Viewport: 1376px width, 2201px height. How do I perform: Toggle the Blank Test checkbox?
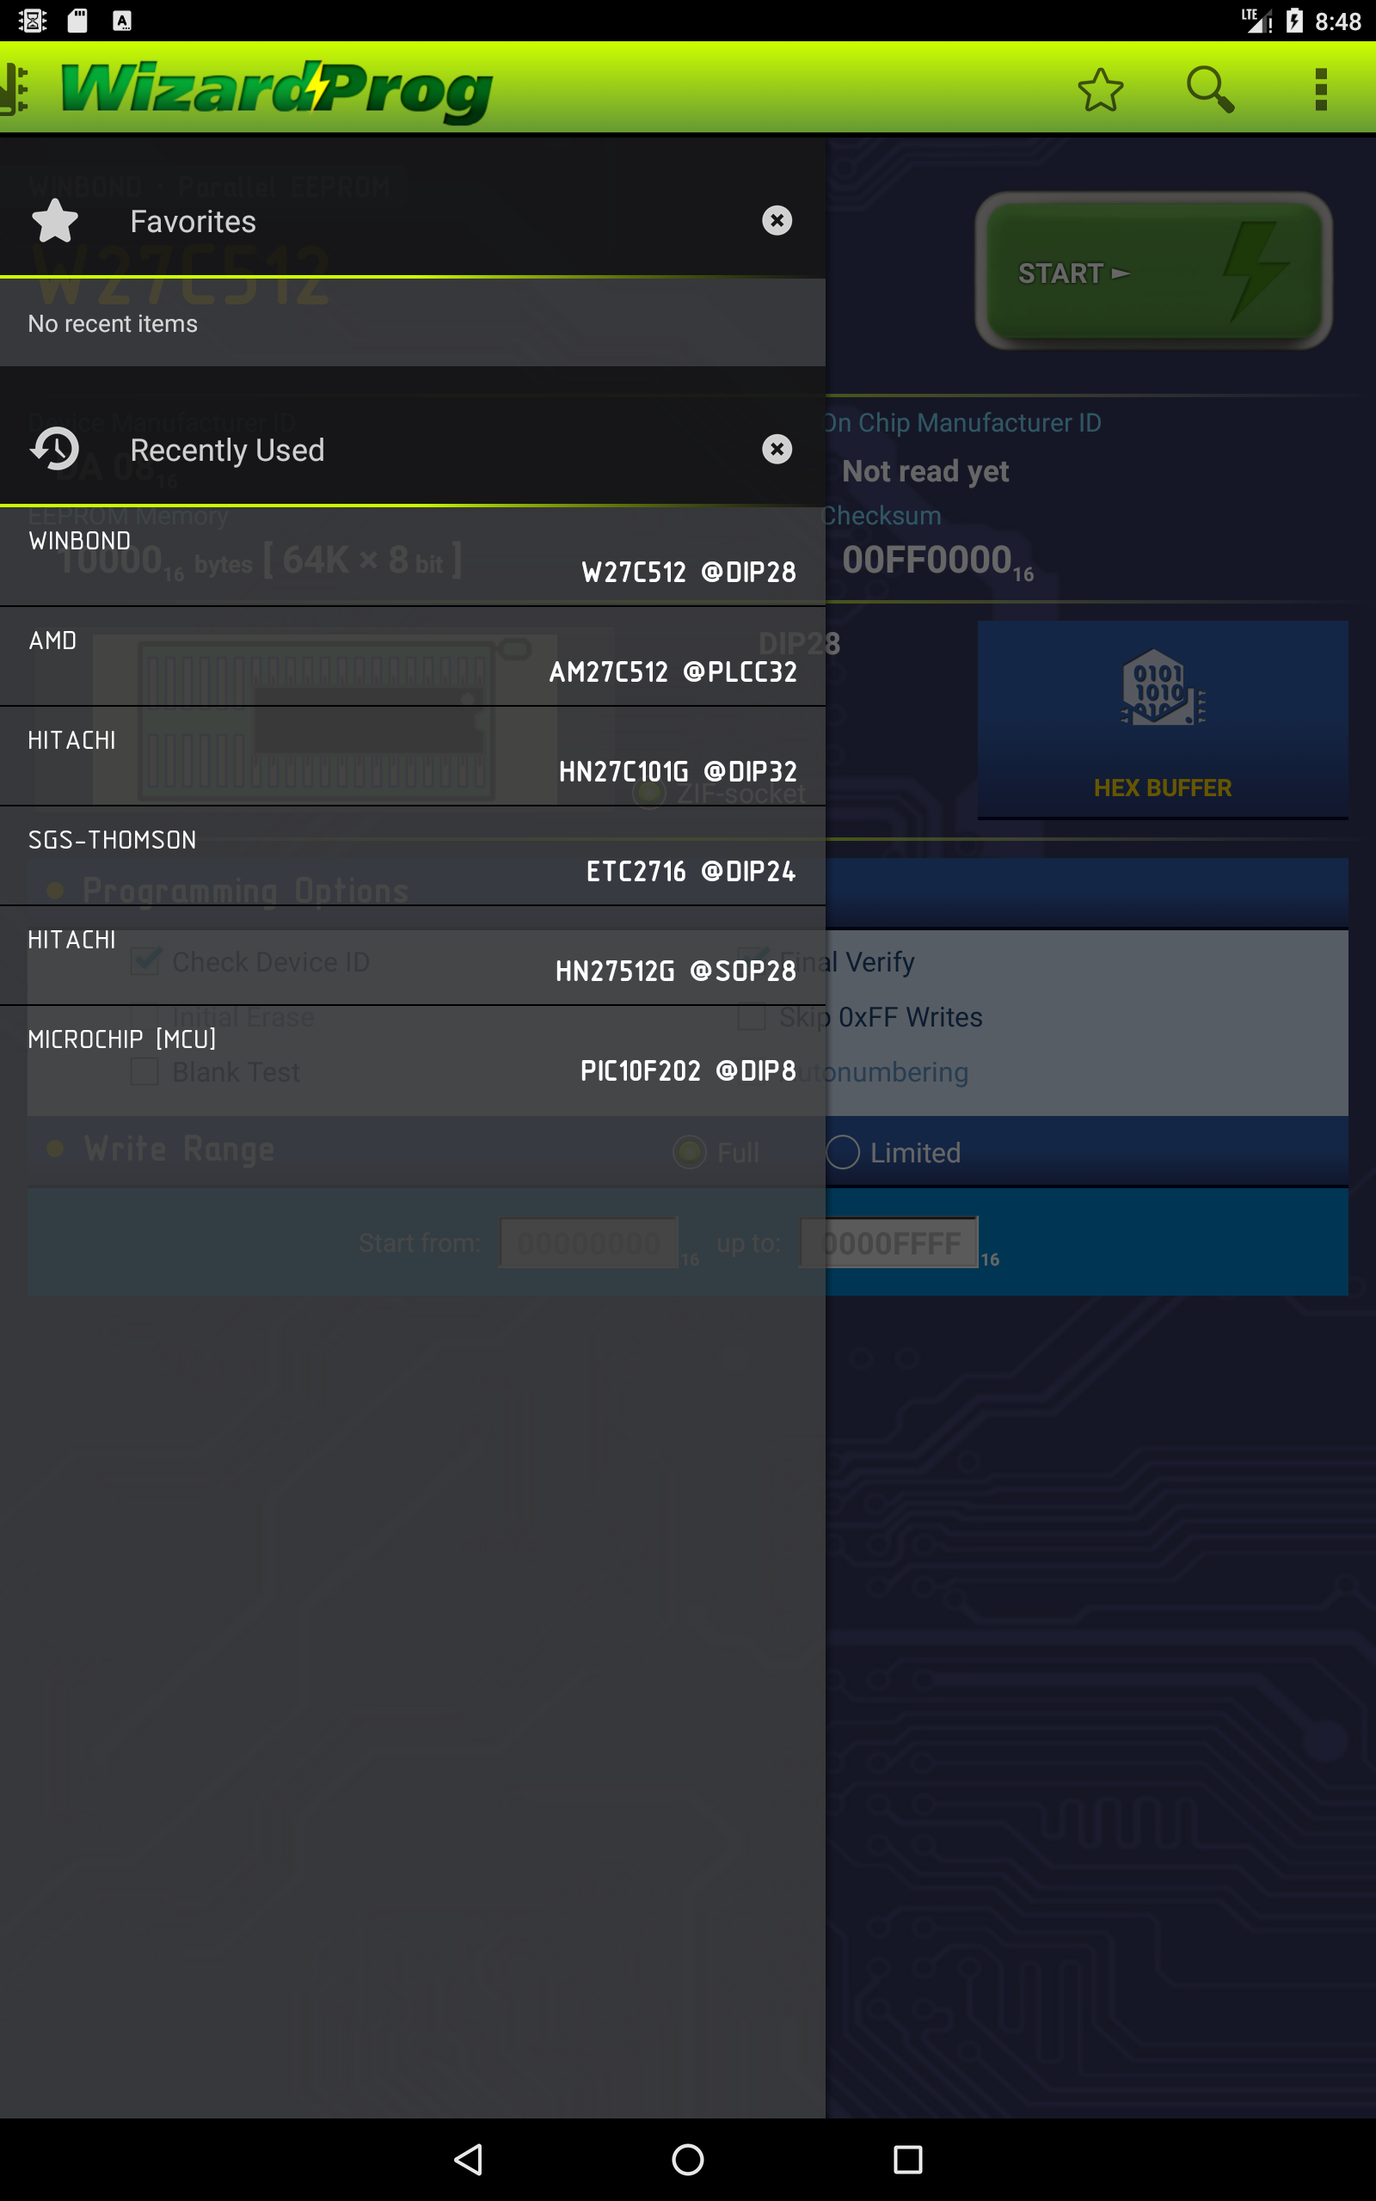click(144, 1071)
